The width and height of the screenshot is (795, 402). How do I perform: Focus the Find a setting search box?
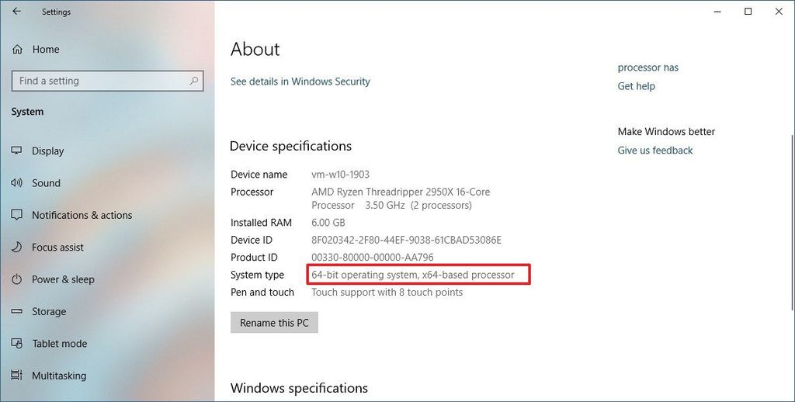[x=99, y=81]
